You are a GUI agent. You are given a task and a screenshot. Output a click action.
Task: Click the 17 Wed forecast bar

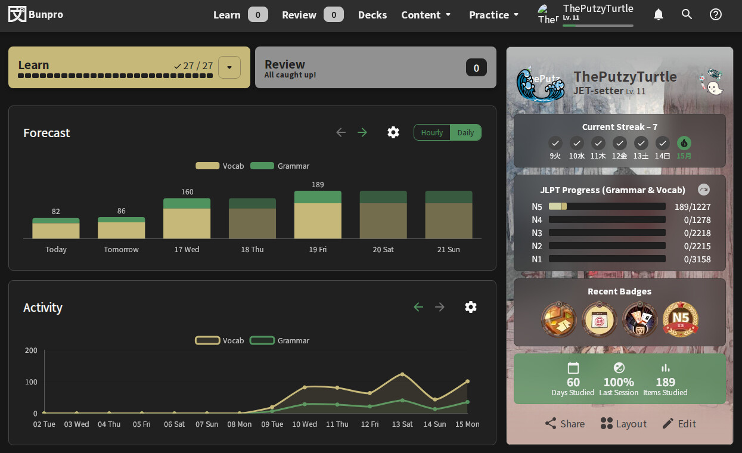pyautogui.click(x=187, y=218)
